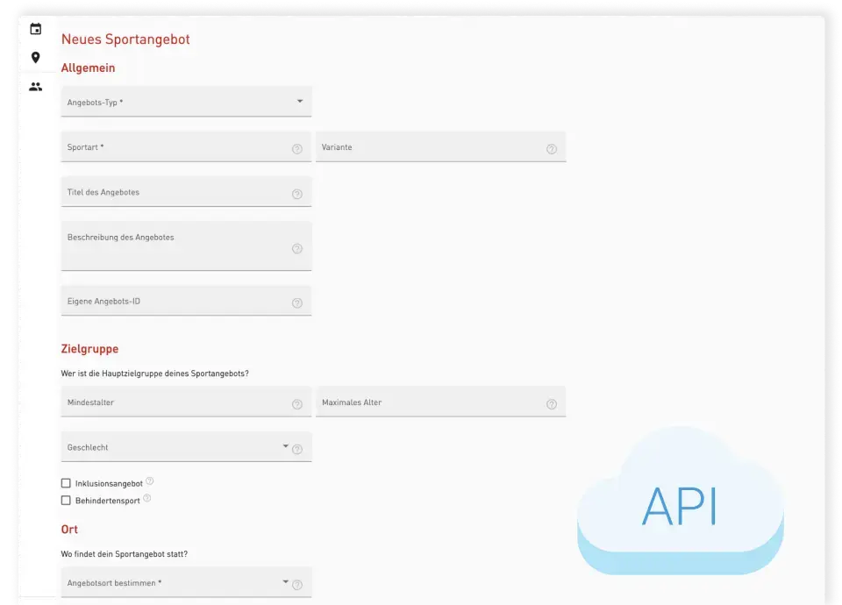
Task: Click help icon for Eigene Angebots-ID
Action: pos(297,303)
